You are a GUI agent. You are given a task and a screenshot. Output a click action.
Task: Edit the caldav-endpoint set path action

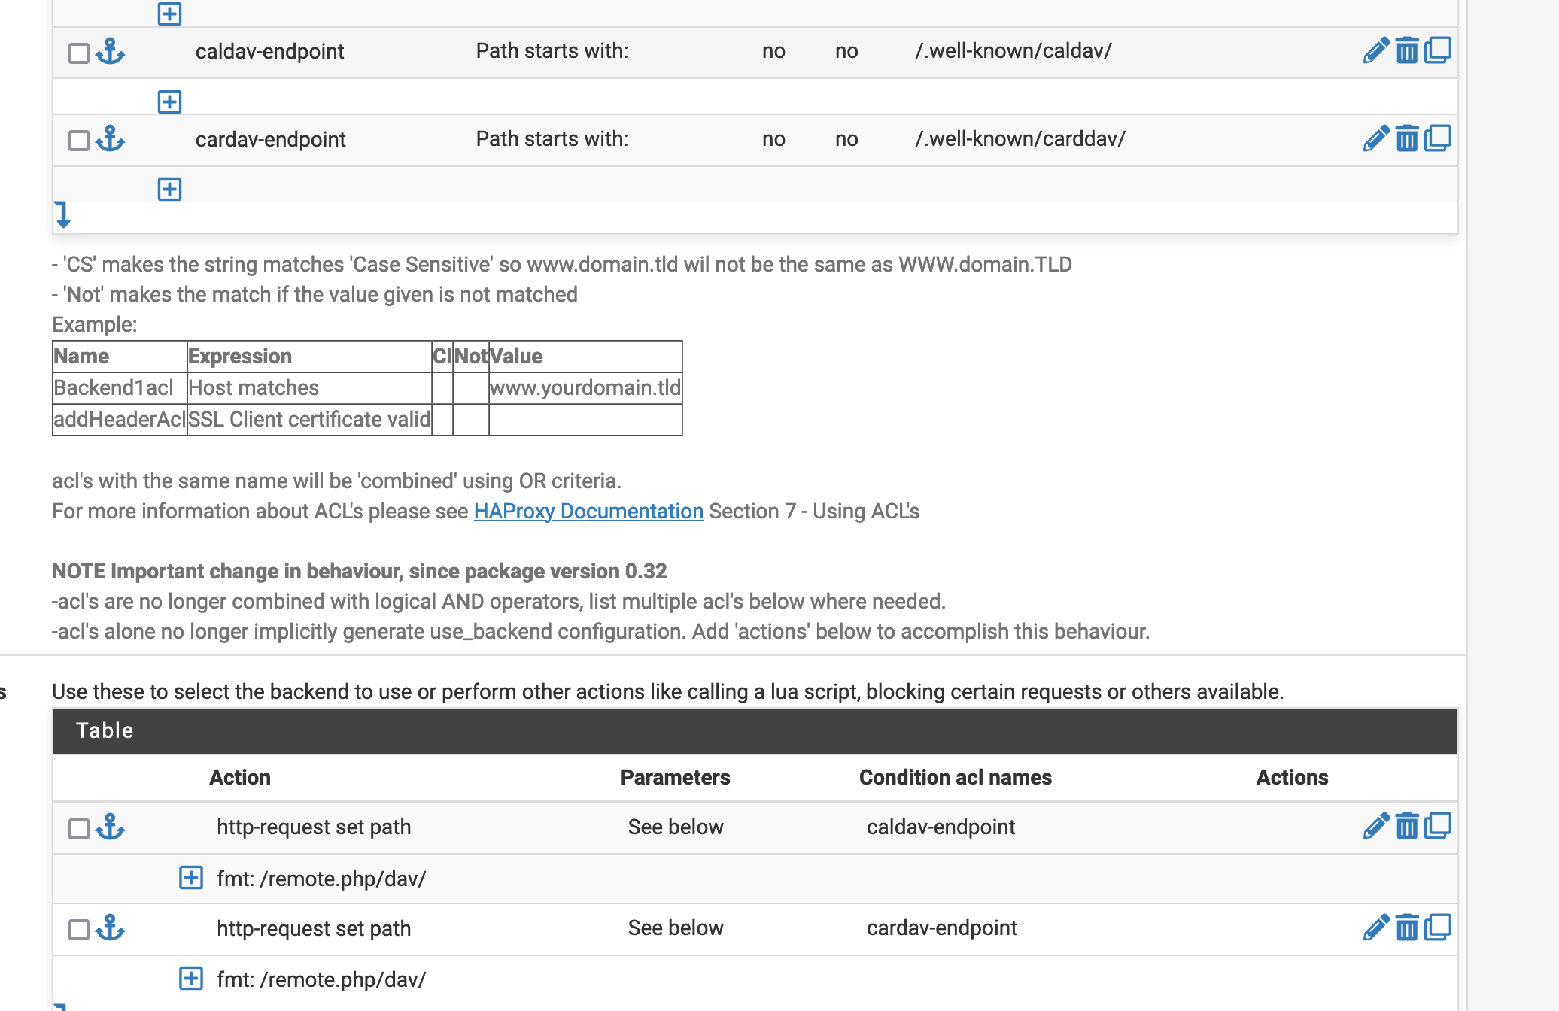[x=1376, y=827]
